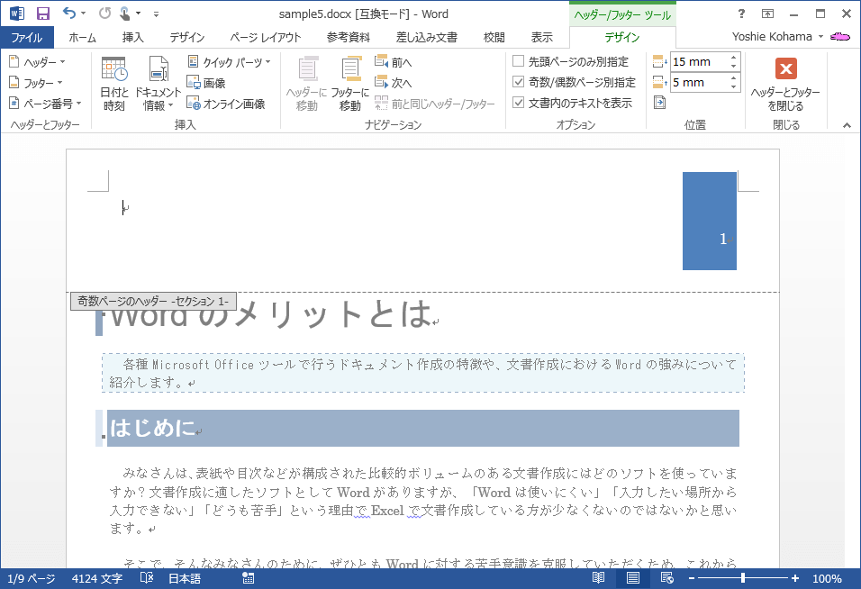Open the Word Help question mark

click(741, 14)
